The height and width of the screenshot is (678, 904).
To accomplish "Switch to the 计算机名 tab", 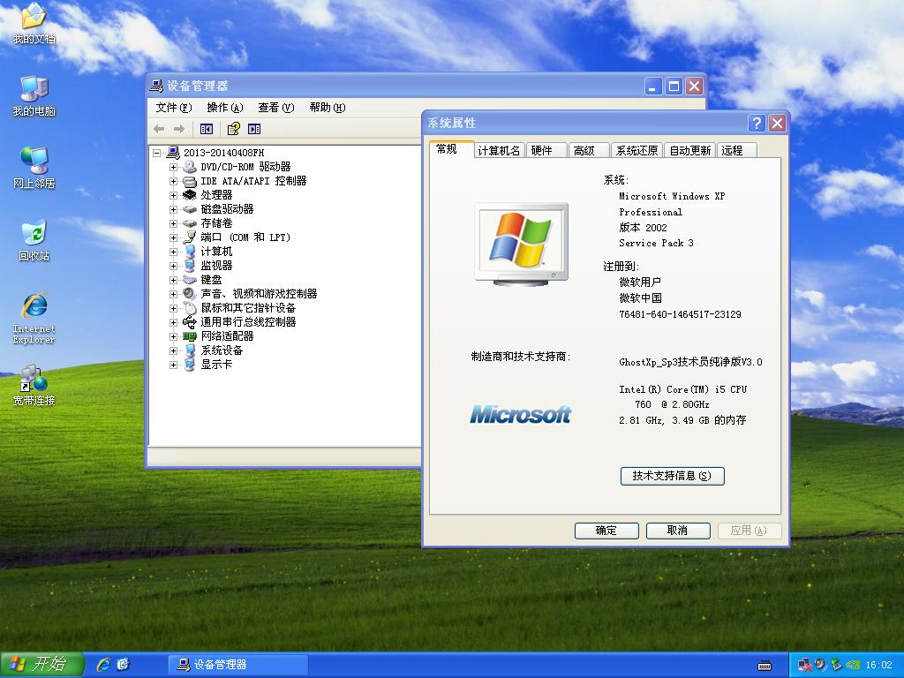I will [x=500, y=150].
